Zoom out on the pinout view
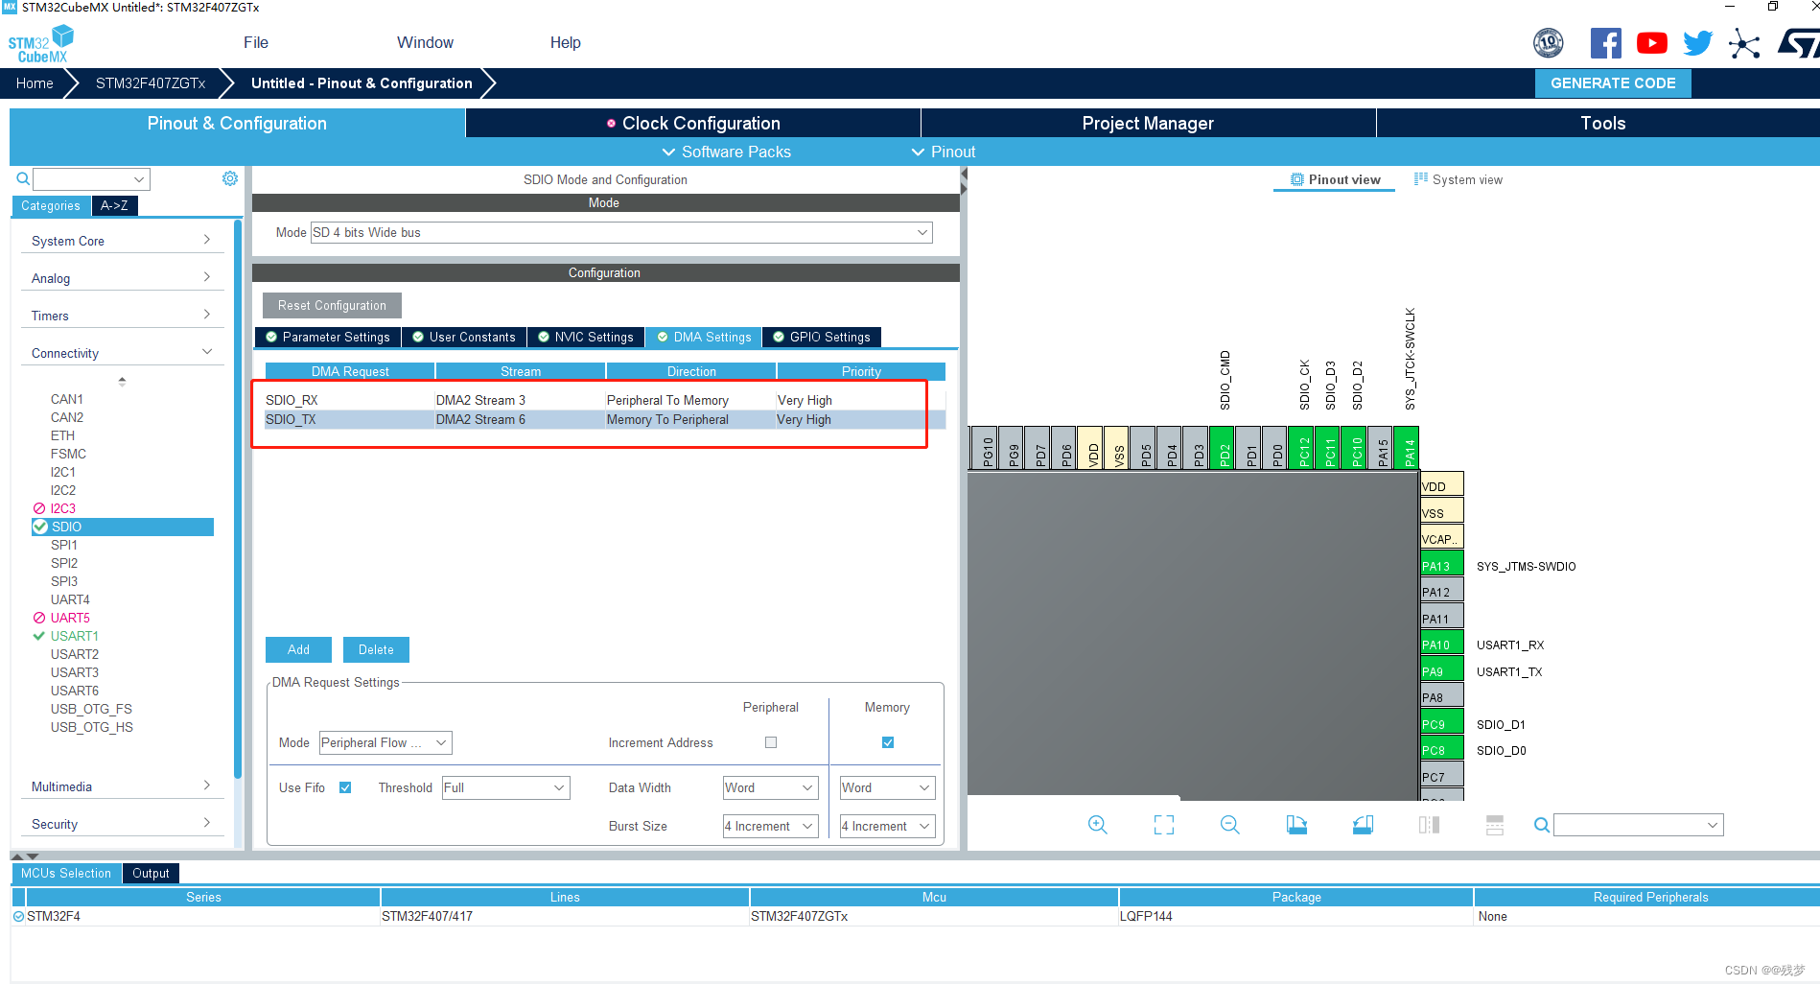 click(1230, 825)
